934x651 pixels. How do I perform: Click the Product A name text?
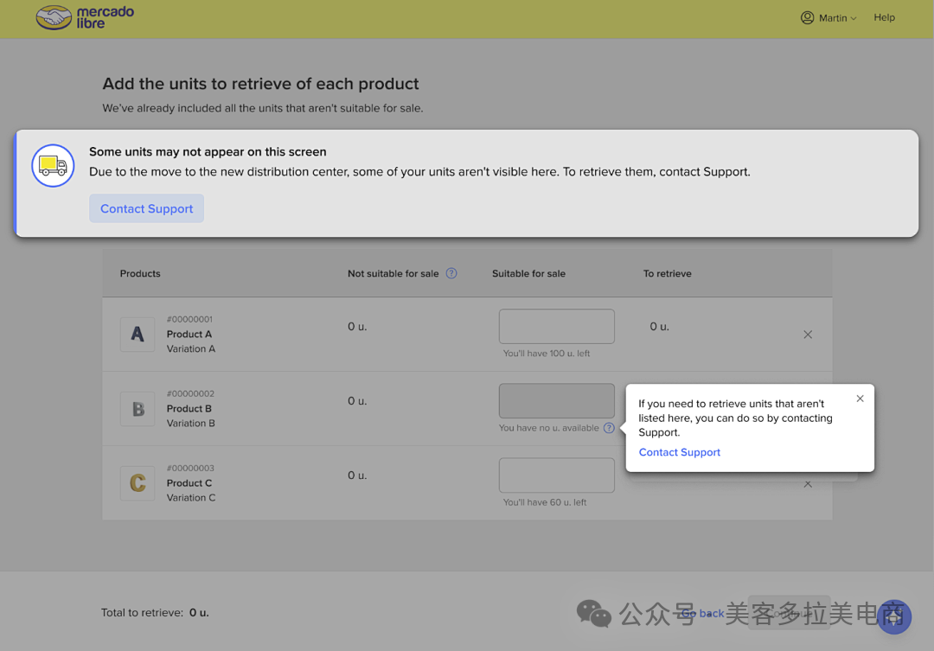tap(189, 334)
